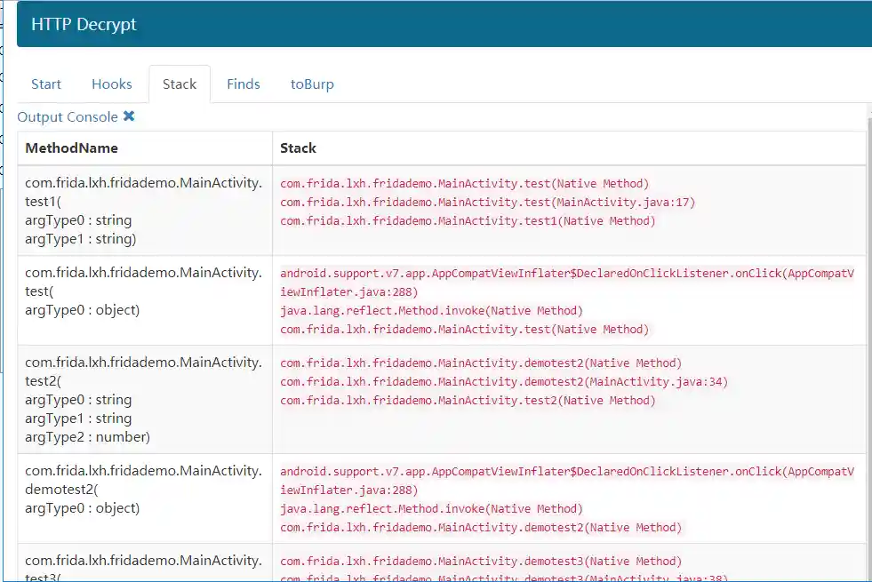This screenshot has height=582, width=872.
Task: Click the Output Console link text
Action: (68, 117)
